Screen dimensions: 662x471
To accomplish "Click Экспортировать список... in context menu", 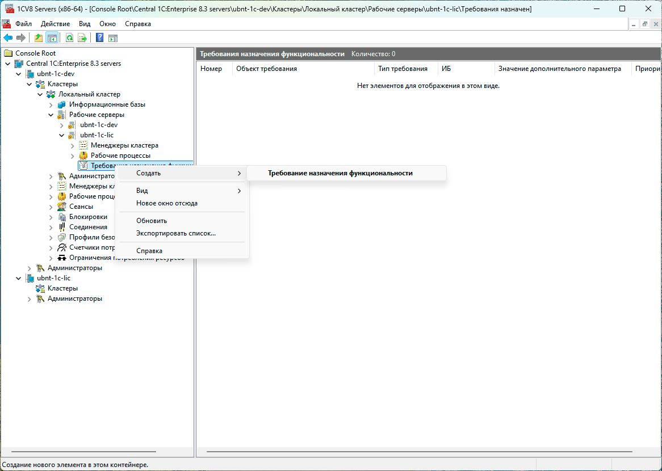I will coord(176,233).
